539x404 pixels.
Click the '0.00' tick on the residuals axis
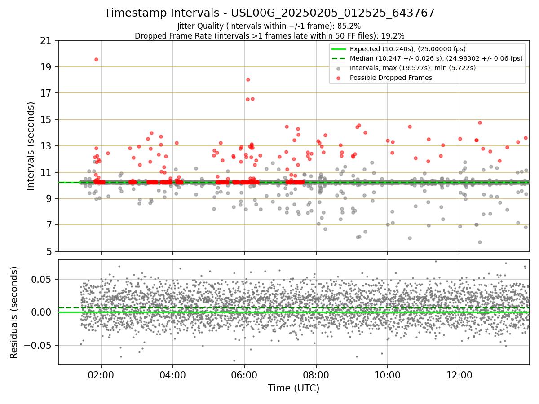pyautogui.click(x=42, y=312)
